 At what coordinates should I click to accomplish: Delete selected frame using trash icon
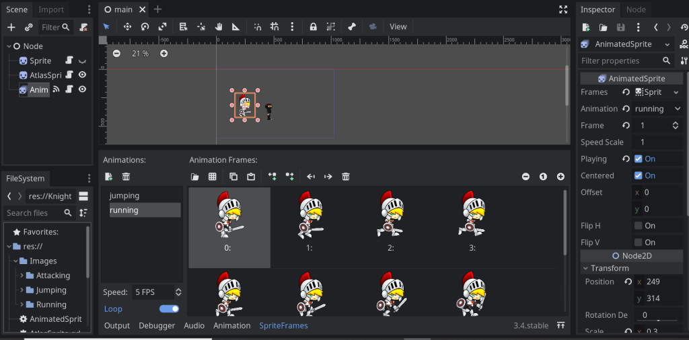pyautogui.click(x=346, y=177)
